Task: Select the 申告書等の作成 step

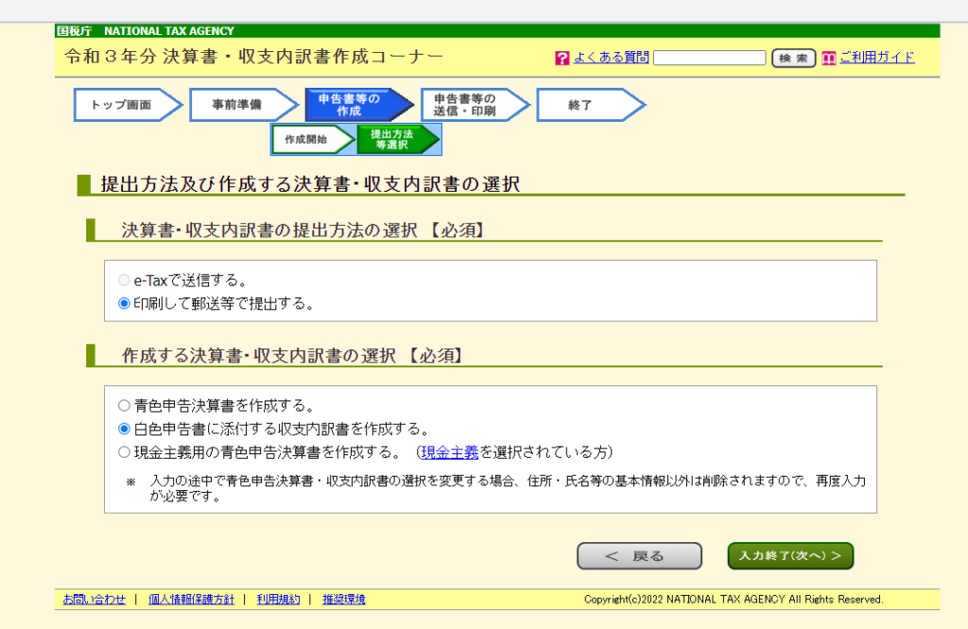Action: [359, 105]
